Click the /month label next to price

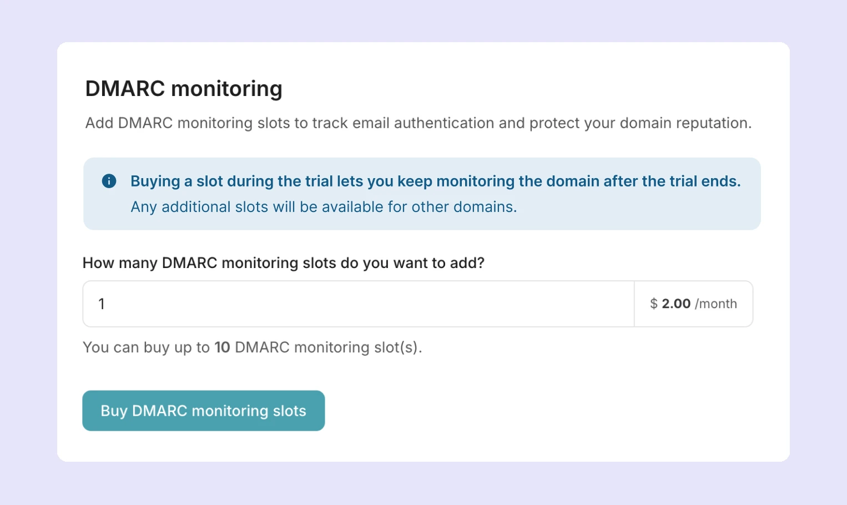tap(717, 304)
